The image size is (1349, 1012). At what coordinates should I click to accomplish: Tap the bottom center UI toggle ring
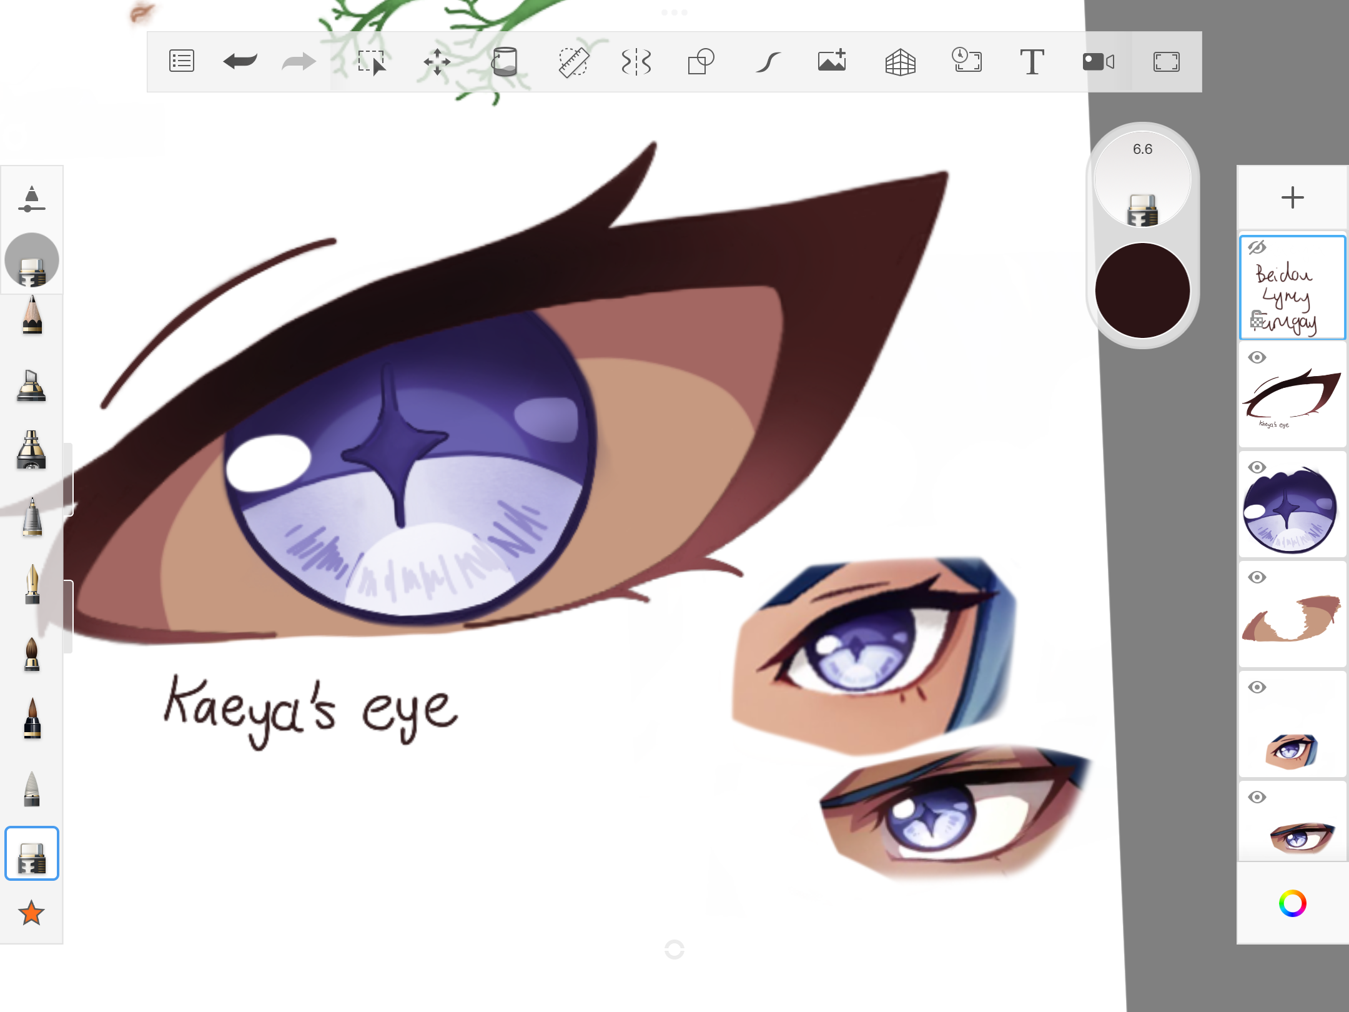pyautogui.click(x=674, y=950)
